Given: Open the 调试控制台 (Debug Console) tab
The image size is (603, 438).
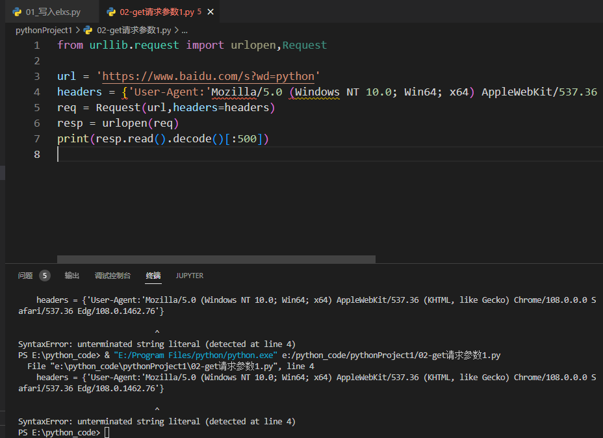Looking at the screenshot, I should pyautogui.click(x=112, y=276).
